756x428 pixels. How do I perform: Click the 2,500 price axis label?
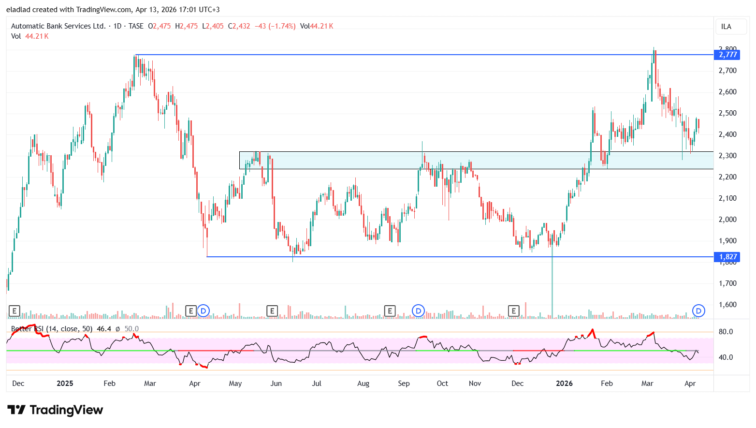point(727,113)
